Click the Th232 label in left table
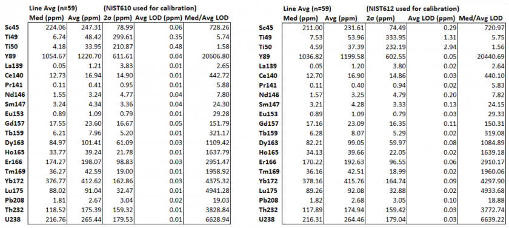The height and width of the screenshot is (228, 509). [x=14, y=210]
